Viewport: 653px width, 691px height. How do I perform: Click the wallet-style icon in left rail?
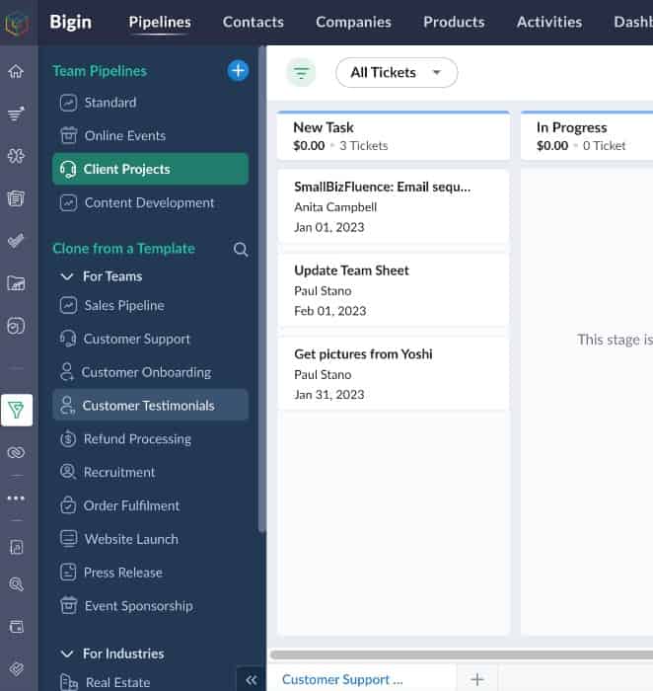pyautogui.click(x=16, y=626)
